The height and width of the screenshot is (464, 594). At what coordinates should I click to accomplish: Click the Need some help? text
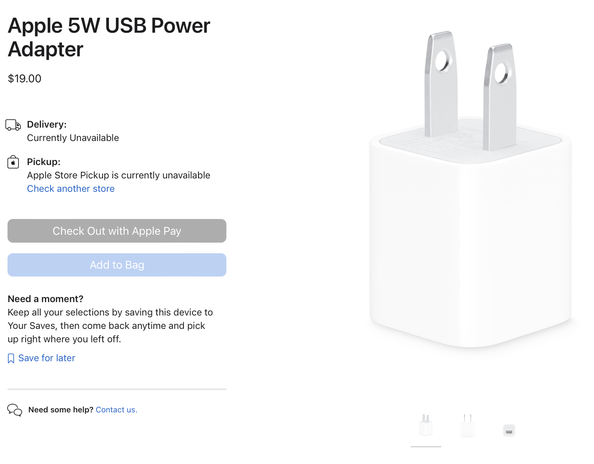click(61, 410)
